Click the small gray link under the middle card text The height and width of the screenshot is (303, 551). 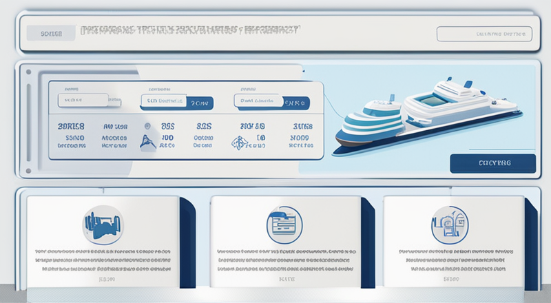click(287, 280)
